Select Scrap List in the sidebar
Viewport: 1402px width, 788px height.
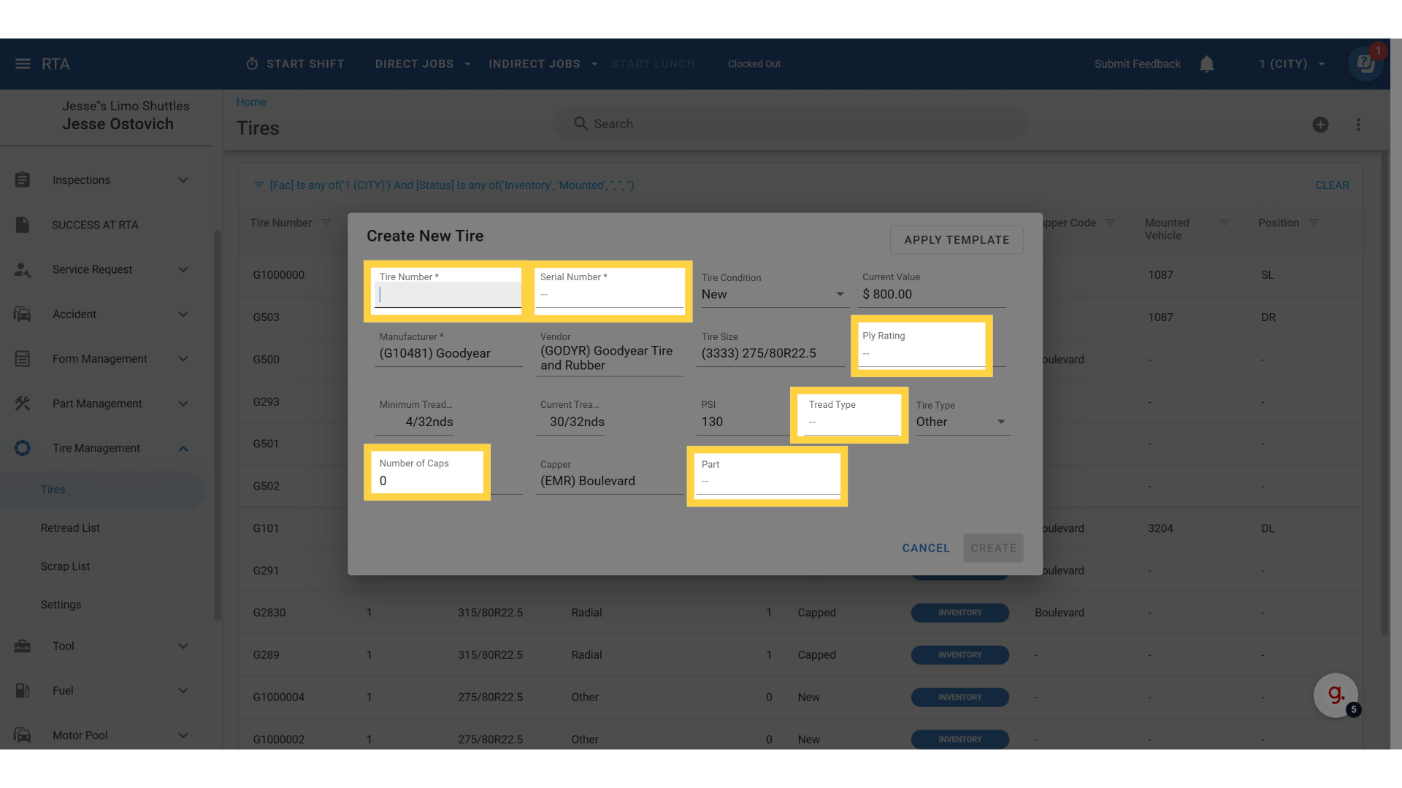pos(65,566)
